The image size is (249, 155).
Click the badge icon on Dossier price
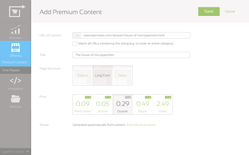(x=128, y=97)
